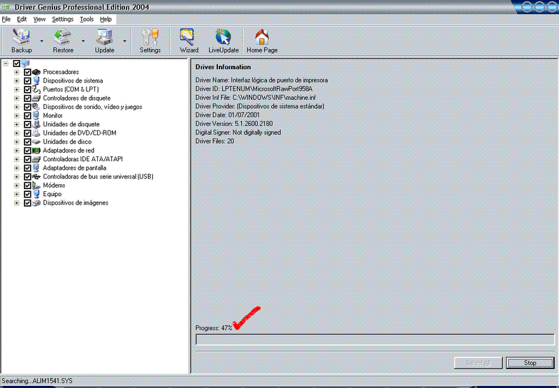Click the Unidades de disquete icon
The height and width of the screenshot is (388, 559).
36,124
